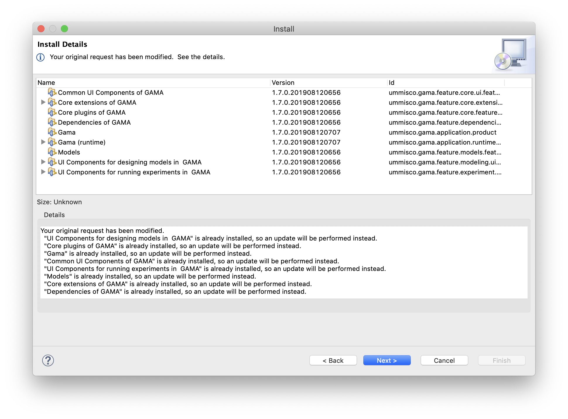Select the Dependencies of GAMA entry
Viewport: 568px width, 419px height.
point(94,122)
